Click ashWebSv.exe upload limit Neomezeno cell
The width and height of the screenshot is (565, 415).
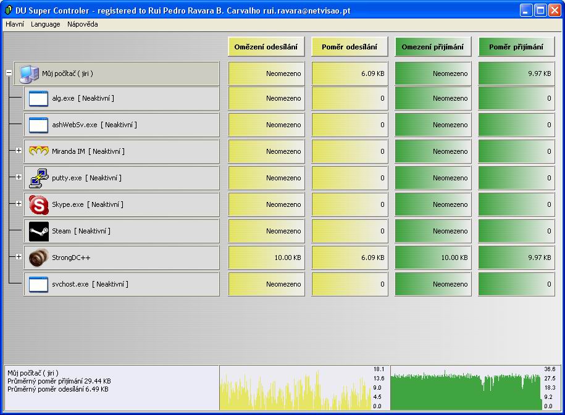pyautogui.click(x=266, y=125)
